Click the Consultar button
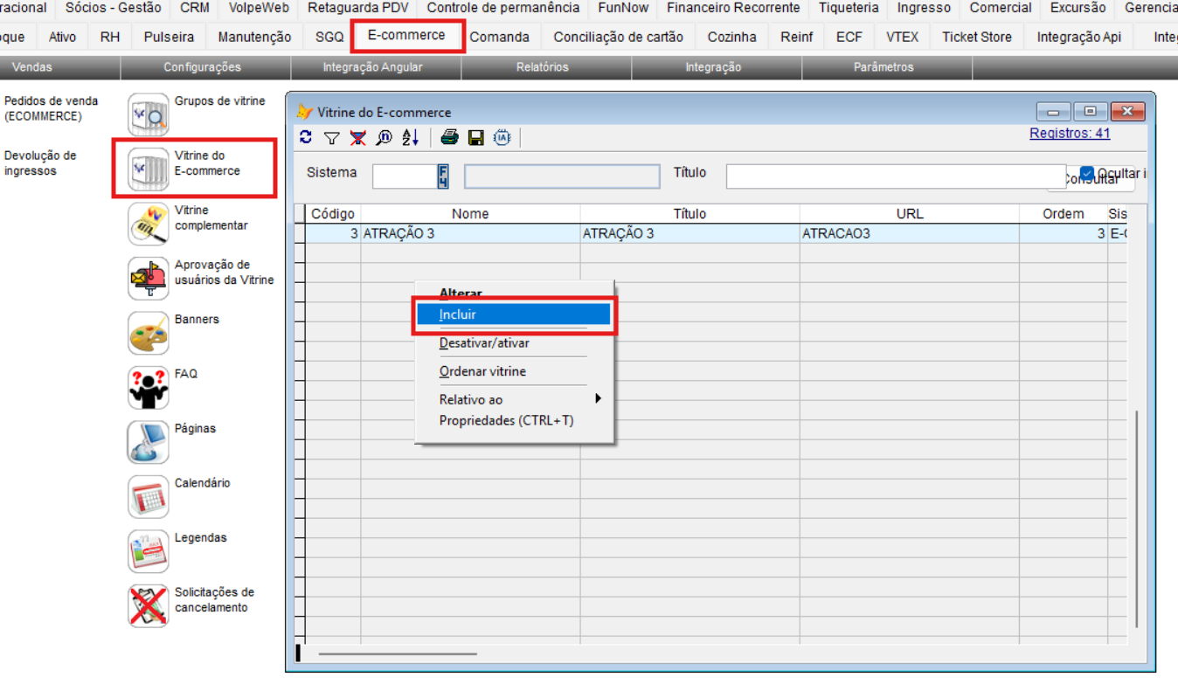The width and height of the screenshot is (1178, 691). click(1091, 178)
